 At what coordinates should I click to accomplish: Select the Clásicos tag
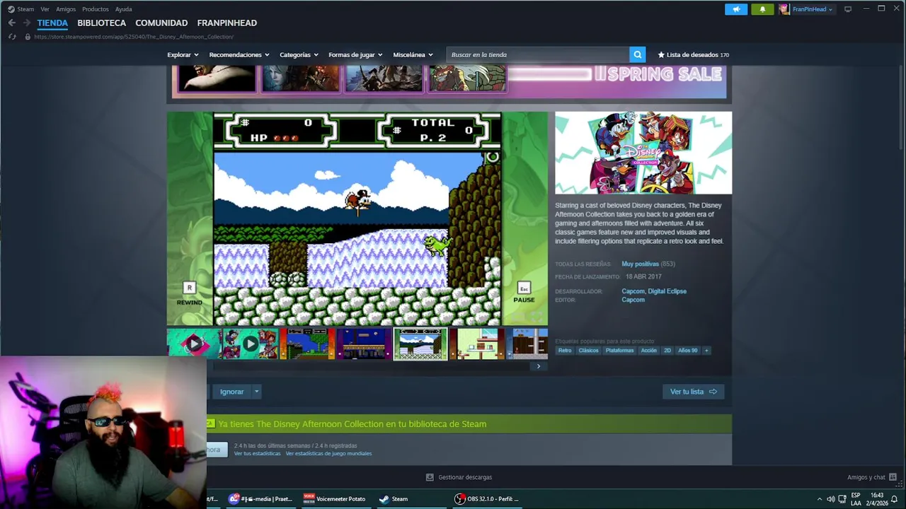(588, 351)
